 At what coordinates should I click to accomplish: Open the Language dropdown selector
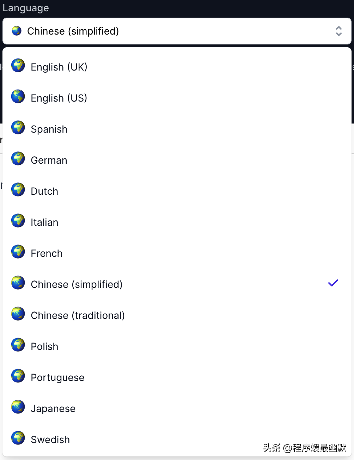point(176,31)
